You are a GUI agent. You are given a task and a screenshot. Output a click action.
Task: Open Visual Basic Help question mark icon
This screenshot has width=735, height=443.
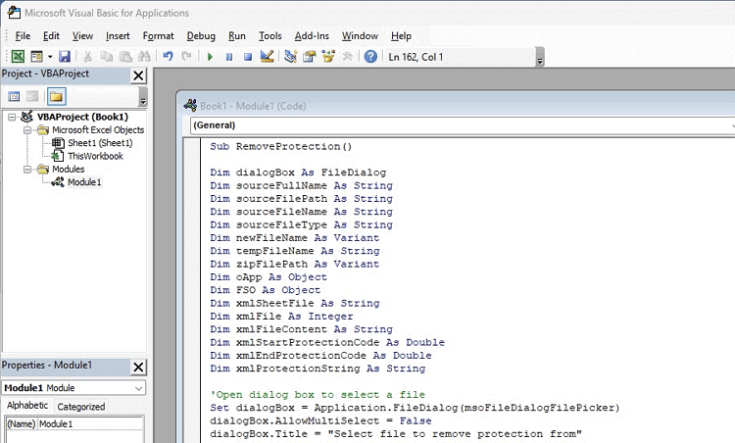[370, 57]
